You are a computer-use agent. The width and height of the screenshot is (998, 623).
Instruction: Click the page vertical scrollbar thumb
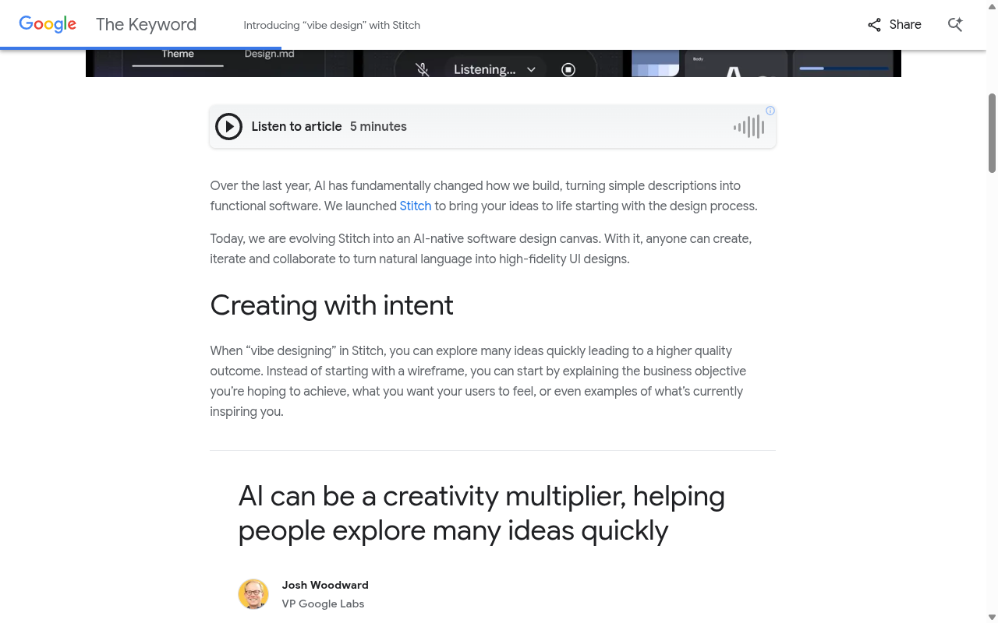click(x=993, y=132)
